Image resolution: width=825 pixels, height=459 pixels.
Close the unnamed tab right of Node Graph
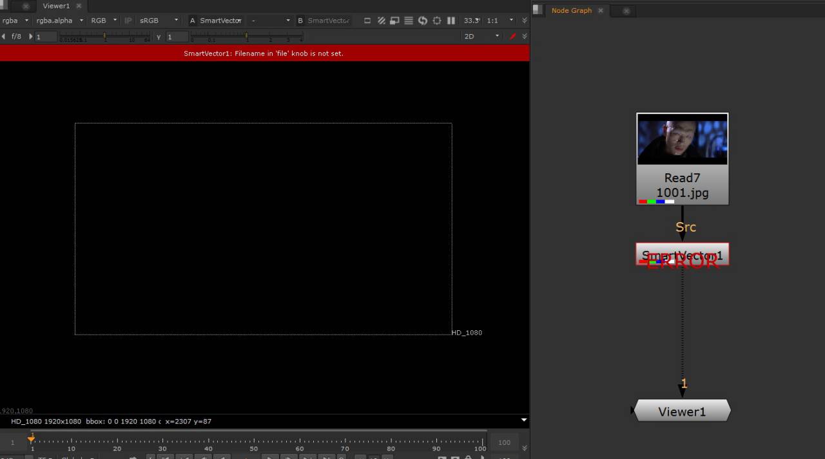coord(626,11)
